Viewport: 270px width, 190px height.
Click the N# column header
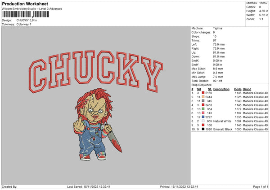(x=199, y=89)
